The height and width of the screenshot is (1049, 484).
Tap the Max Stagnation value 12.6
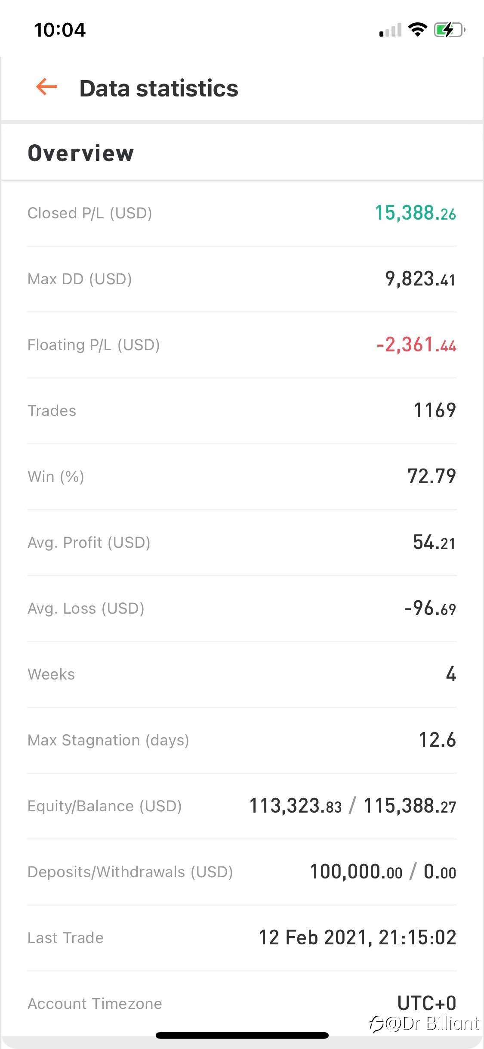[437, 740]
